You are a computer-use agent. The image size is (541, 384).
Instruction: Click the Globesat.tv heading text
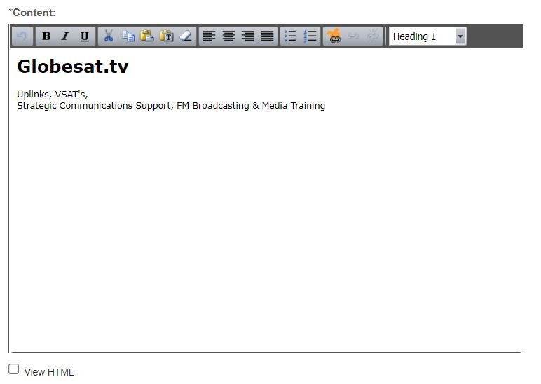(x=73, y=67)
